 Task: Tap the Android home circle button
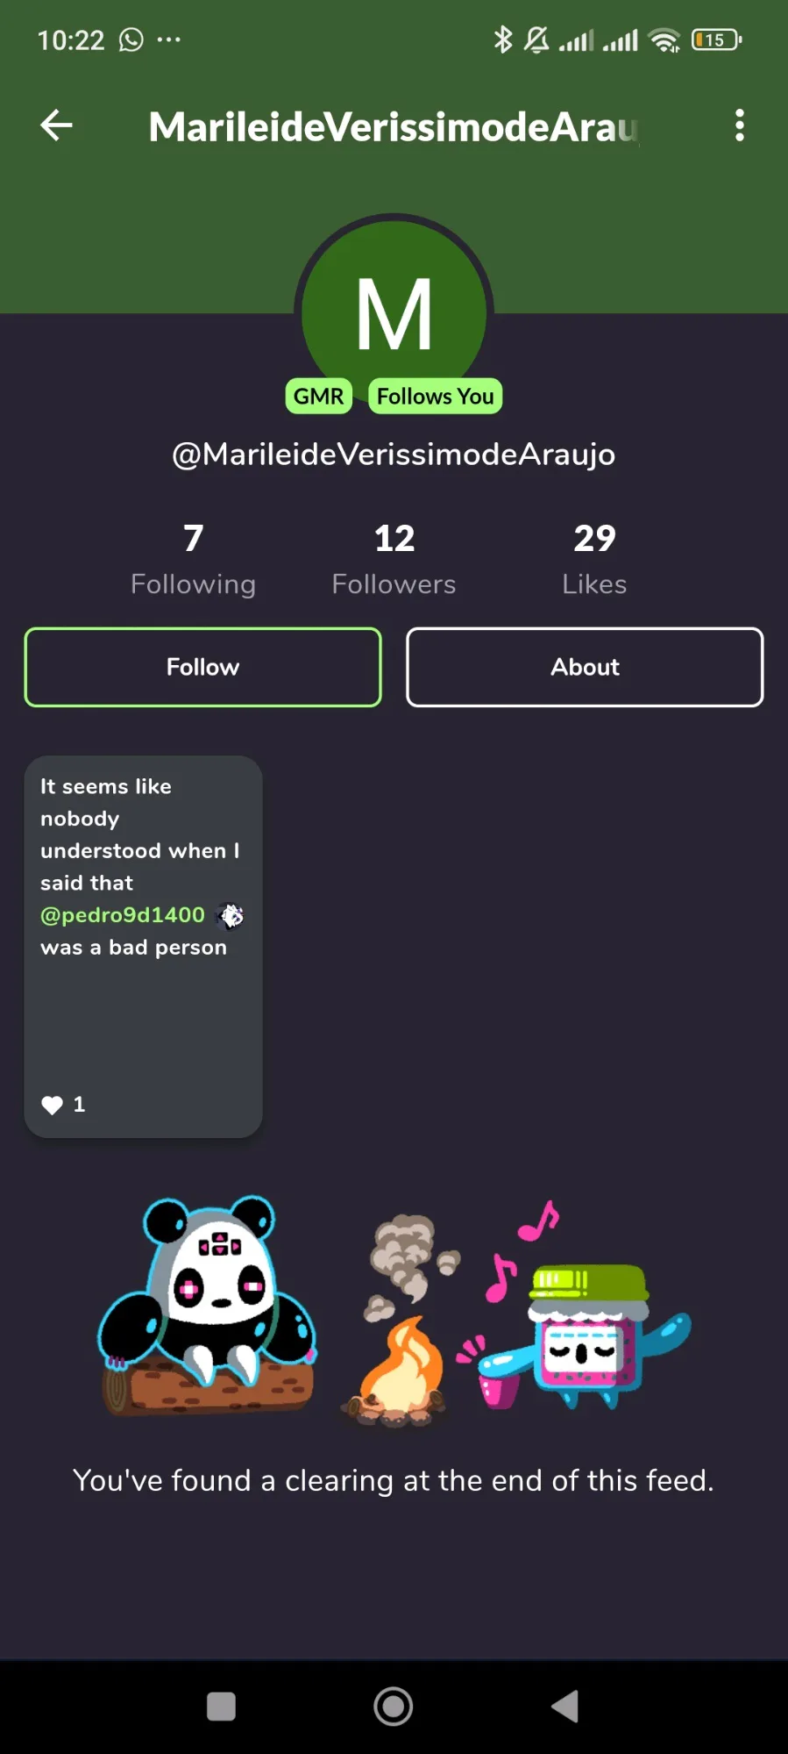(x=394, y=1707)
